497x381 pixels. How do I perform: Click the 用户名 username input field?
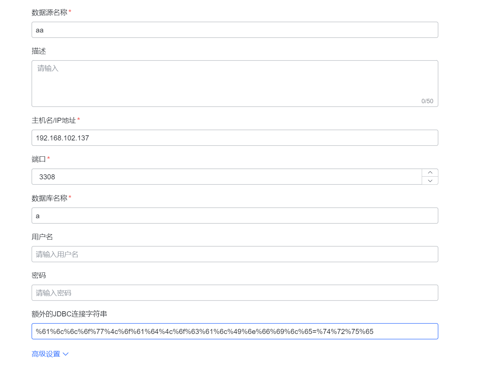[x=235, y=254]
